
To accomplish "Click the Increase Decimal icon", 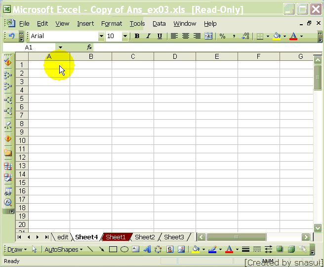I will [x=245, y=36].
